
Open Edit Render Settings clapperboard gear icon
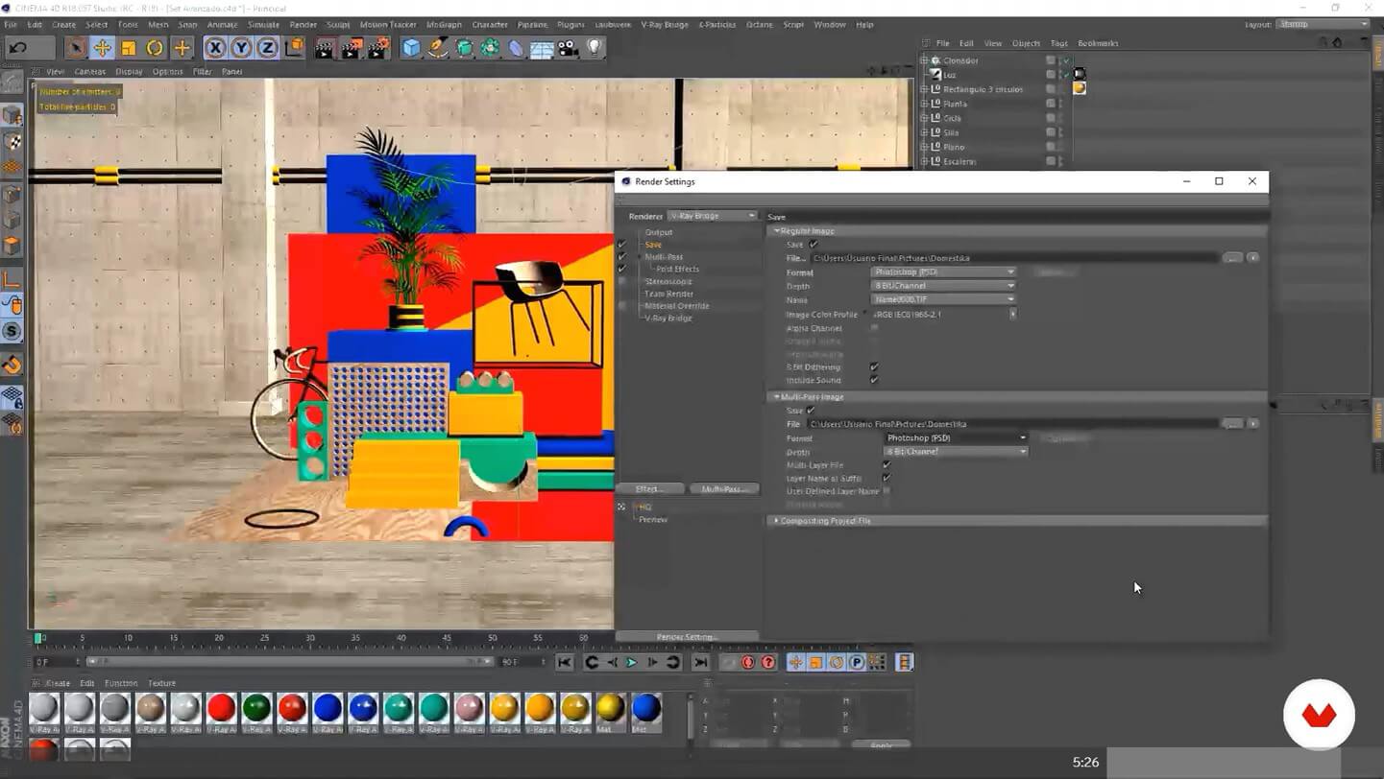[x=378, y=47]
